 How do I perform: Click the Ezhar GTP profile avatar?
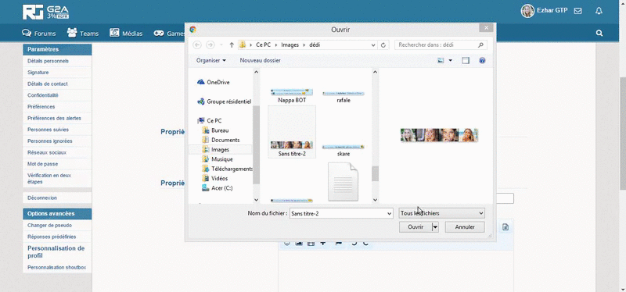pyautogui.click(x=527, y=11)
